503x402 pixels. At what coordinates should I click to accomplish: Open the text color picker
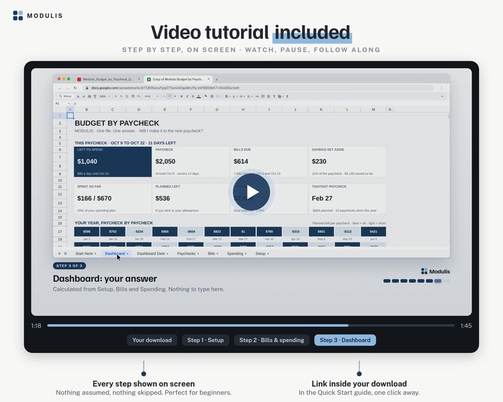coord(198,96)
